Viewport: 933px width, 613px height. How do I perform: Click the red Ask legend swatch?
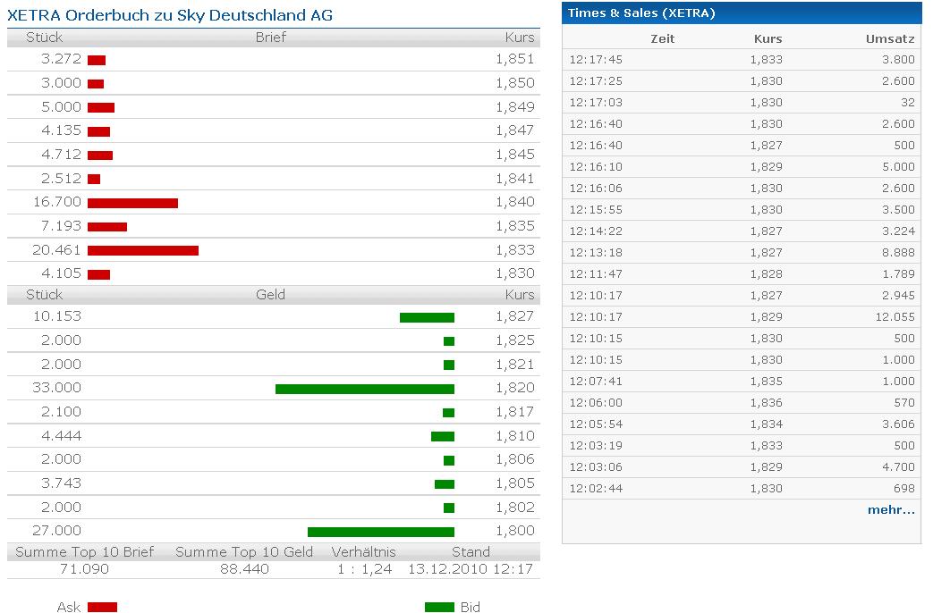click(x=102, y=607)
